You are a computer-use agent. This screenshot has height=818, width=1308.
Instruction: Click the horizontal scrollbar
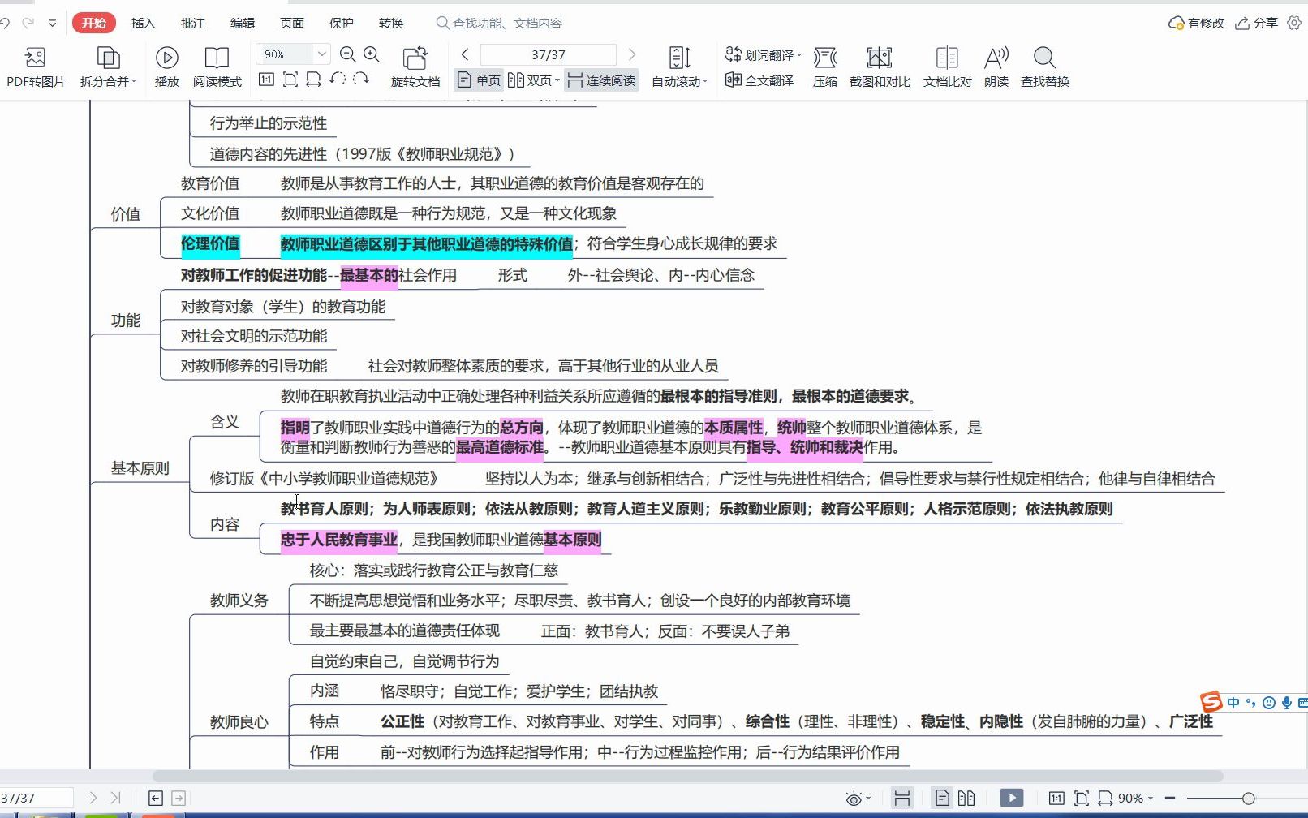pos(687,776)
